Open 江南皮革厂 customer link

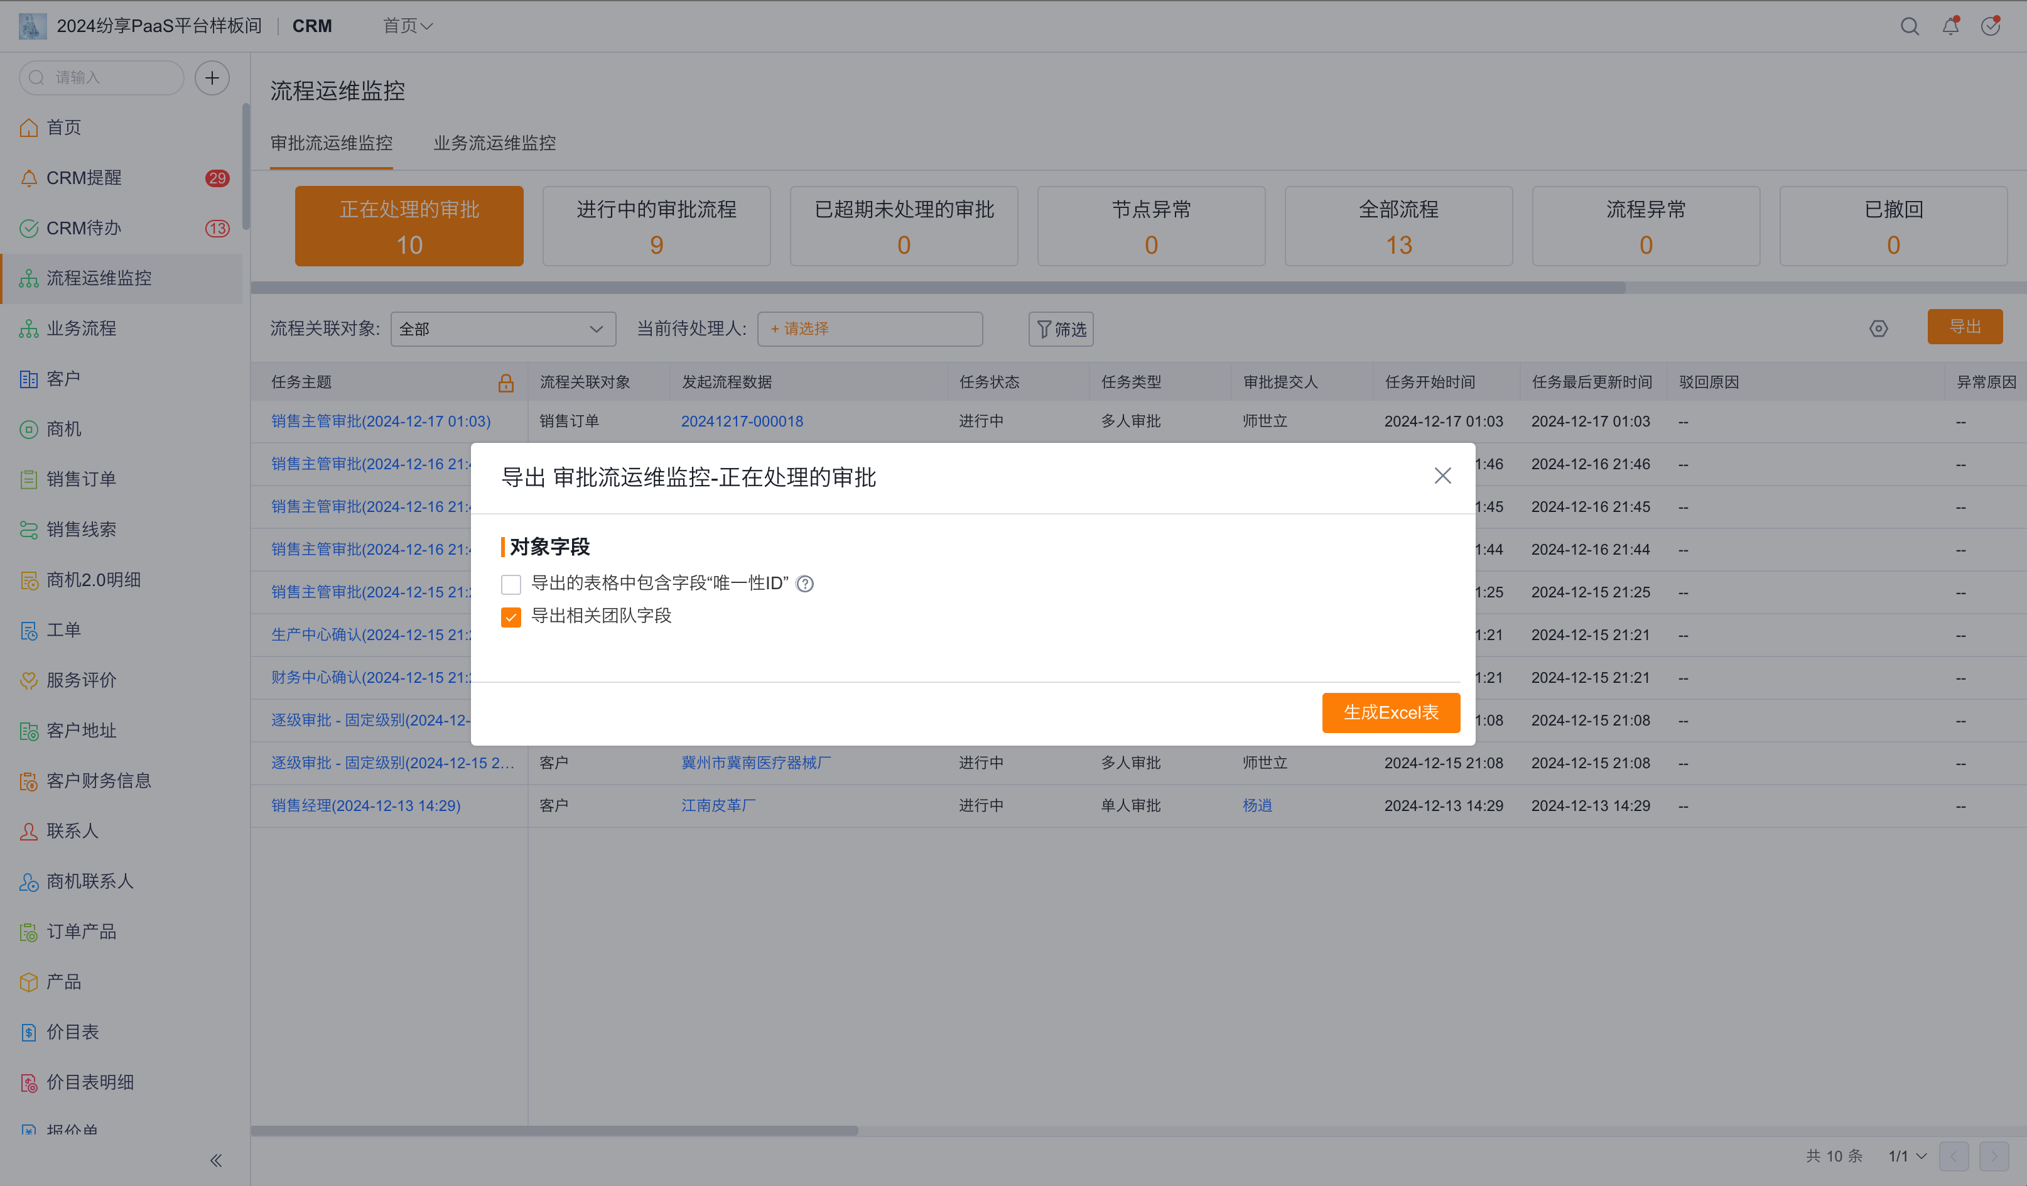pyautogui.click(x=718, y=805)
